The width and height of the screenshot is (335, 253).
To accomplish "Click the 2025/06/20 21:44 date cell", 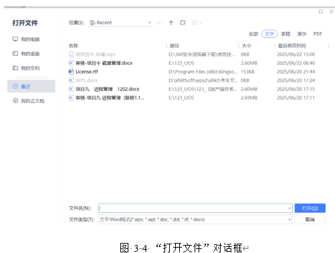I will (x=296, y=72).
